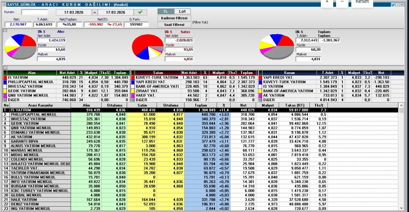Click the green checkmark apply-date button
This screenshot has height=212, width=409.
[x=140, y=12]
